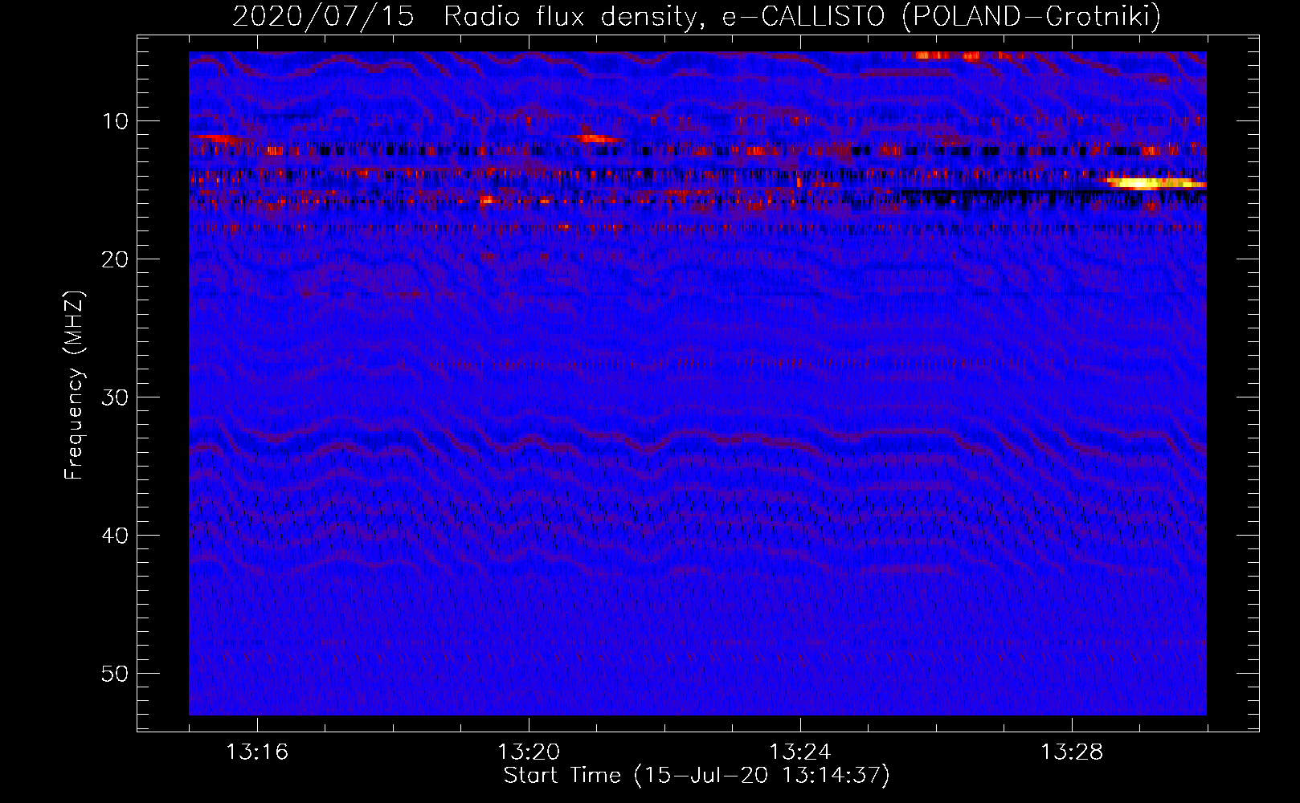
Task: Click the red emission streak near 13:21 at 11 MHz
Action: 596,138
